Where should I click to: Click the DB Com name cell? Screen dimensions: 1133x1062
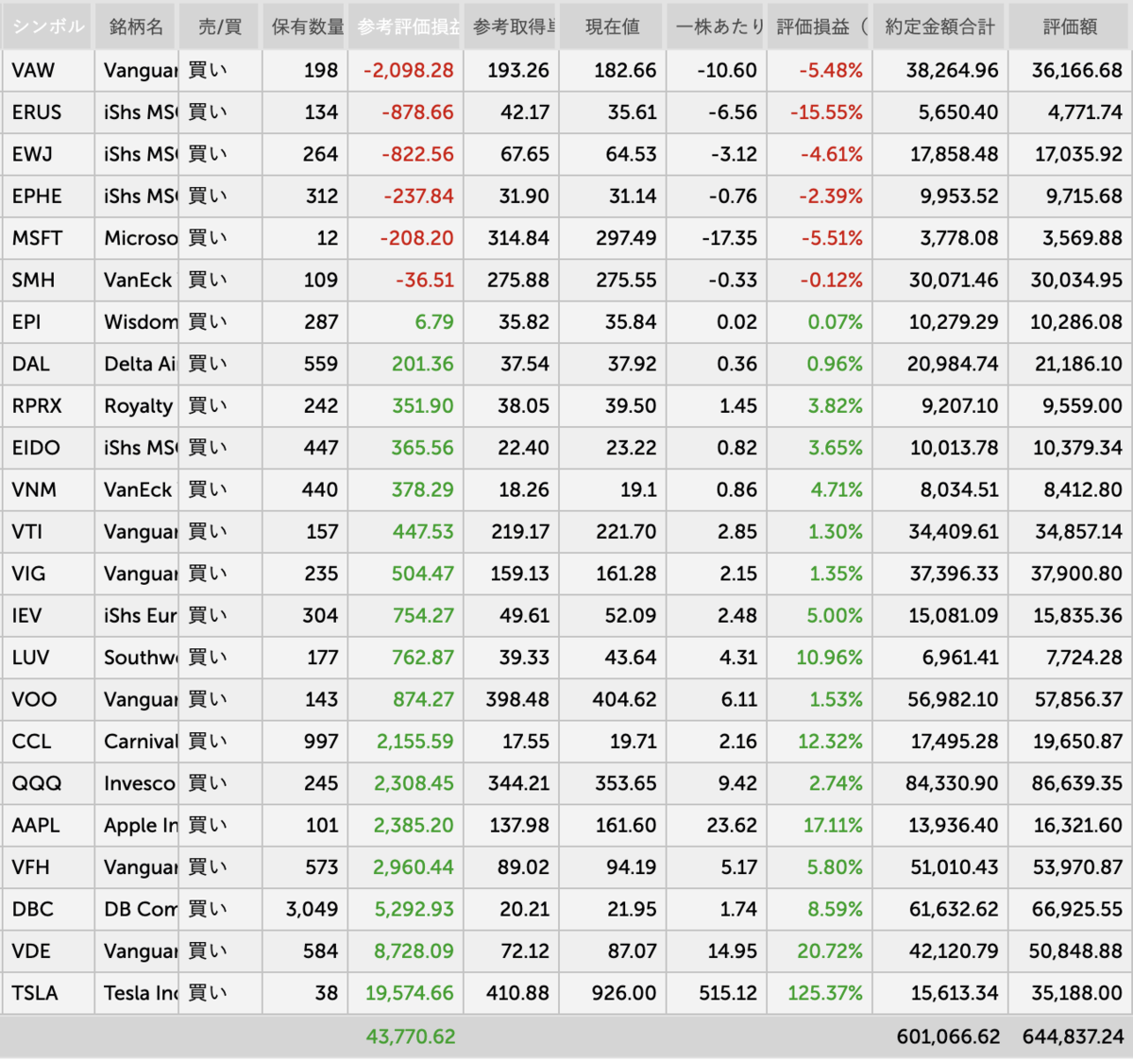(136, 909)
